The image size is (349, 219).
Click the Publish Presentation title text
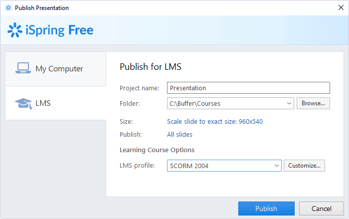tap(42, 8)
